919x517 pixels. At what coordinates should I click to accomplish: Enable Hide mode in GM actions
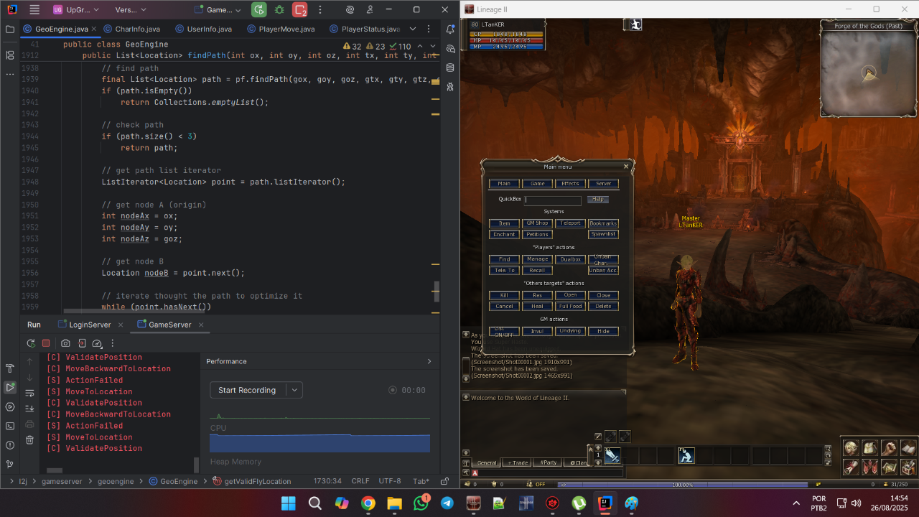pos(603,331)
